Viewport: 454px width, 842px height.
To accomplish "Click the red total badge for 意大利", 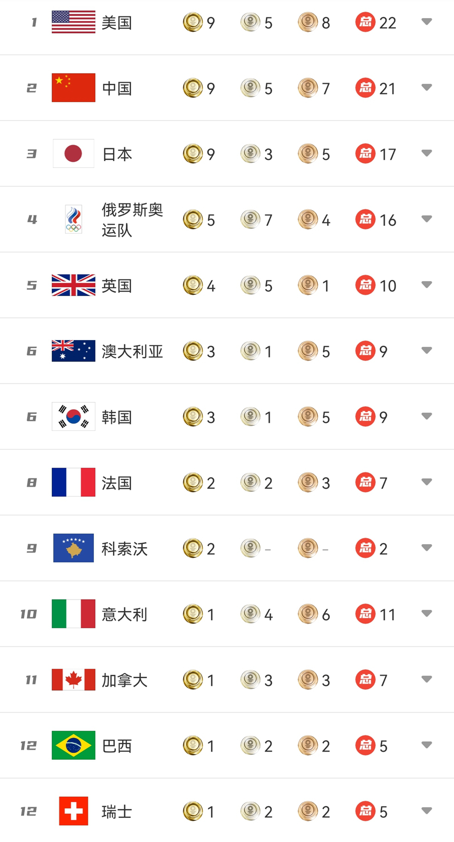I will [365, 614].
